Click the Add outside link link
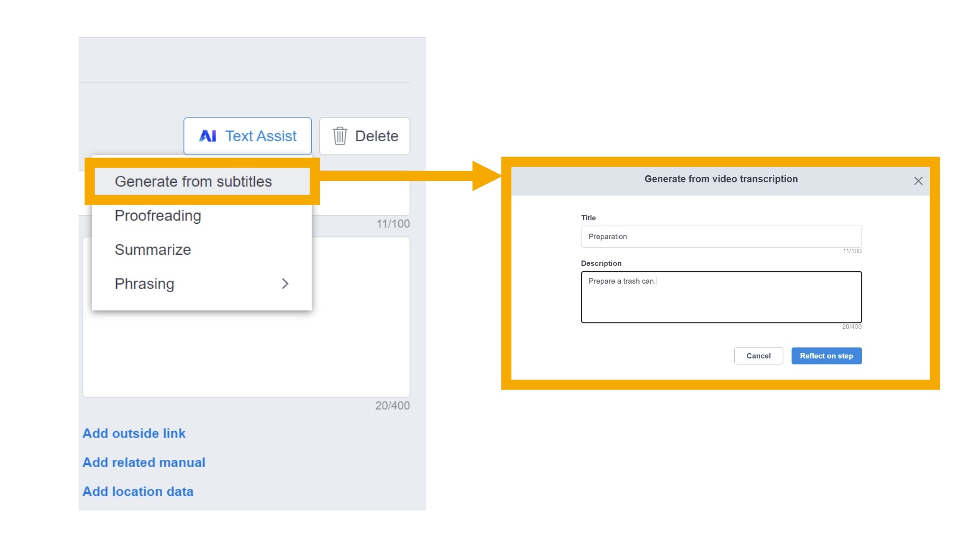 (x=134, y=434)
